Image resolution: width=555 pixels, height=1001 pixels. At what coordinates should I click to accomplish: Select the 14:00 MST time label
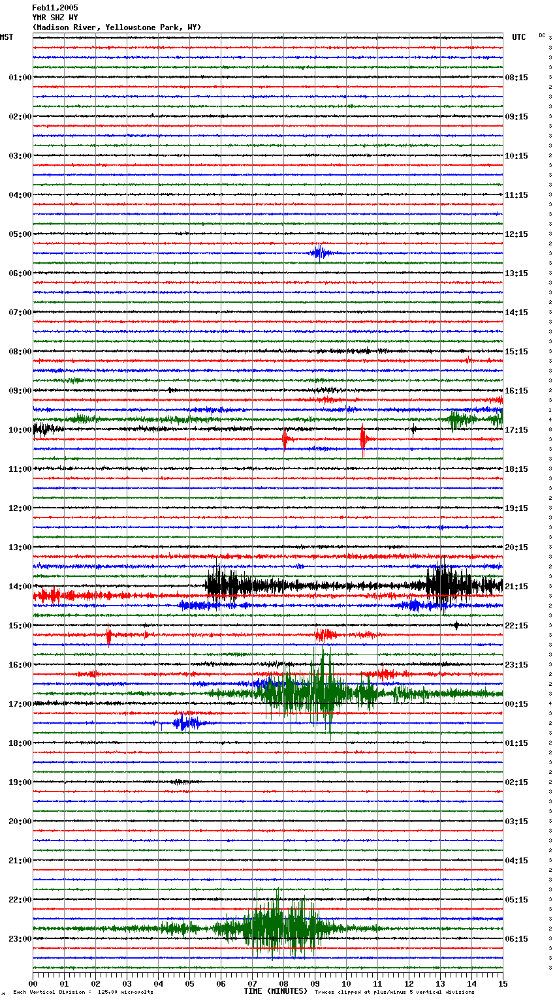pos(20,587)
